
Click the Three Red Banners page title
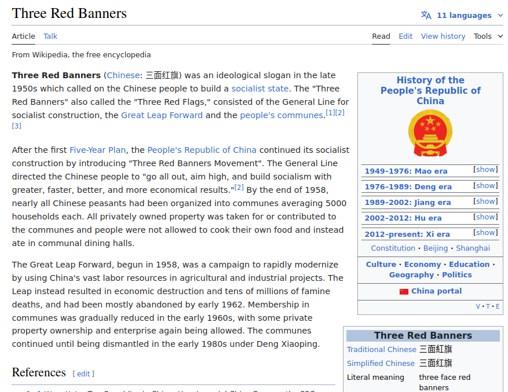pos(70,13)
